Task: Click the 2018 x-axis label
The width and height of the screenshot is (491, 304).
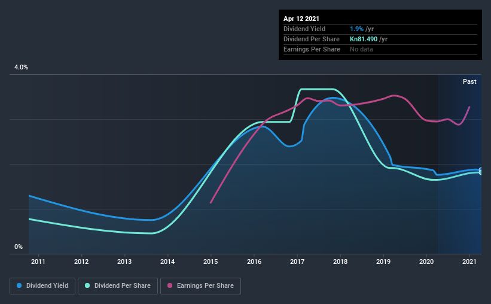Action: (x=340, y=262)
